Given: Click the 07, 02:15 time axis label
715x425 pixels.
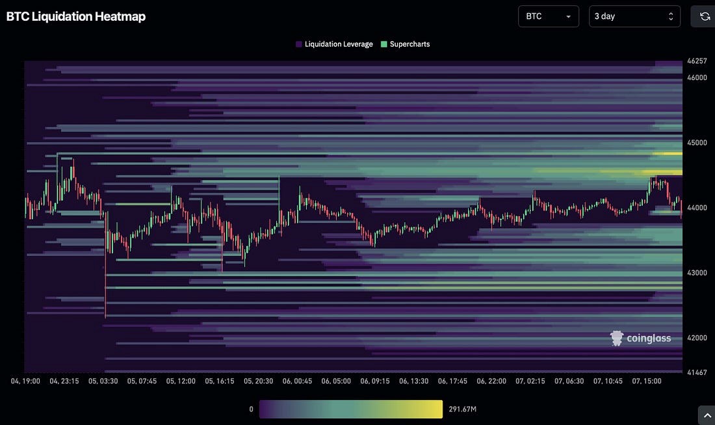Looking at the screenshot, I should pyautogui.click(x=530, y=381).
